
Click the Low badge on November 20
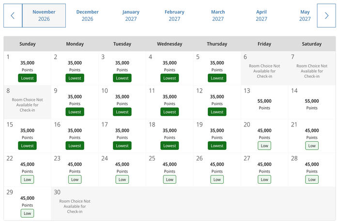tap(264, 146)
